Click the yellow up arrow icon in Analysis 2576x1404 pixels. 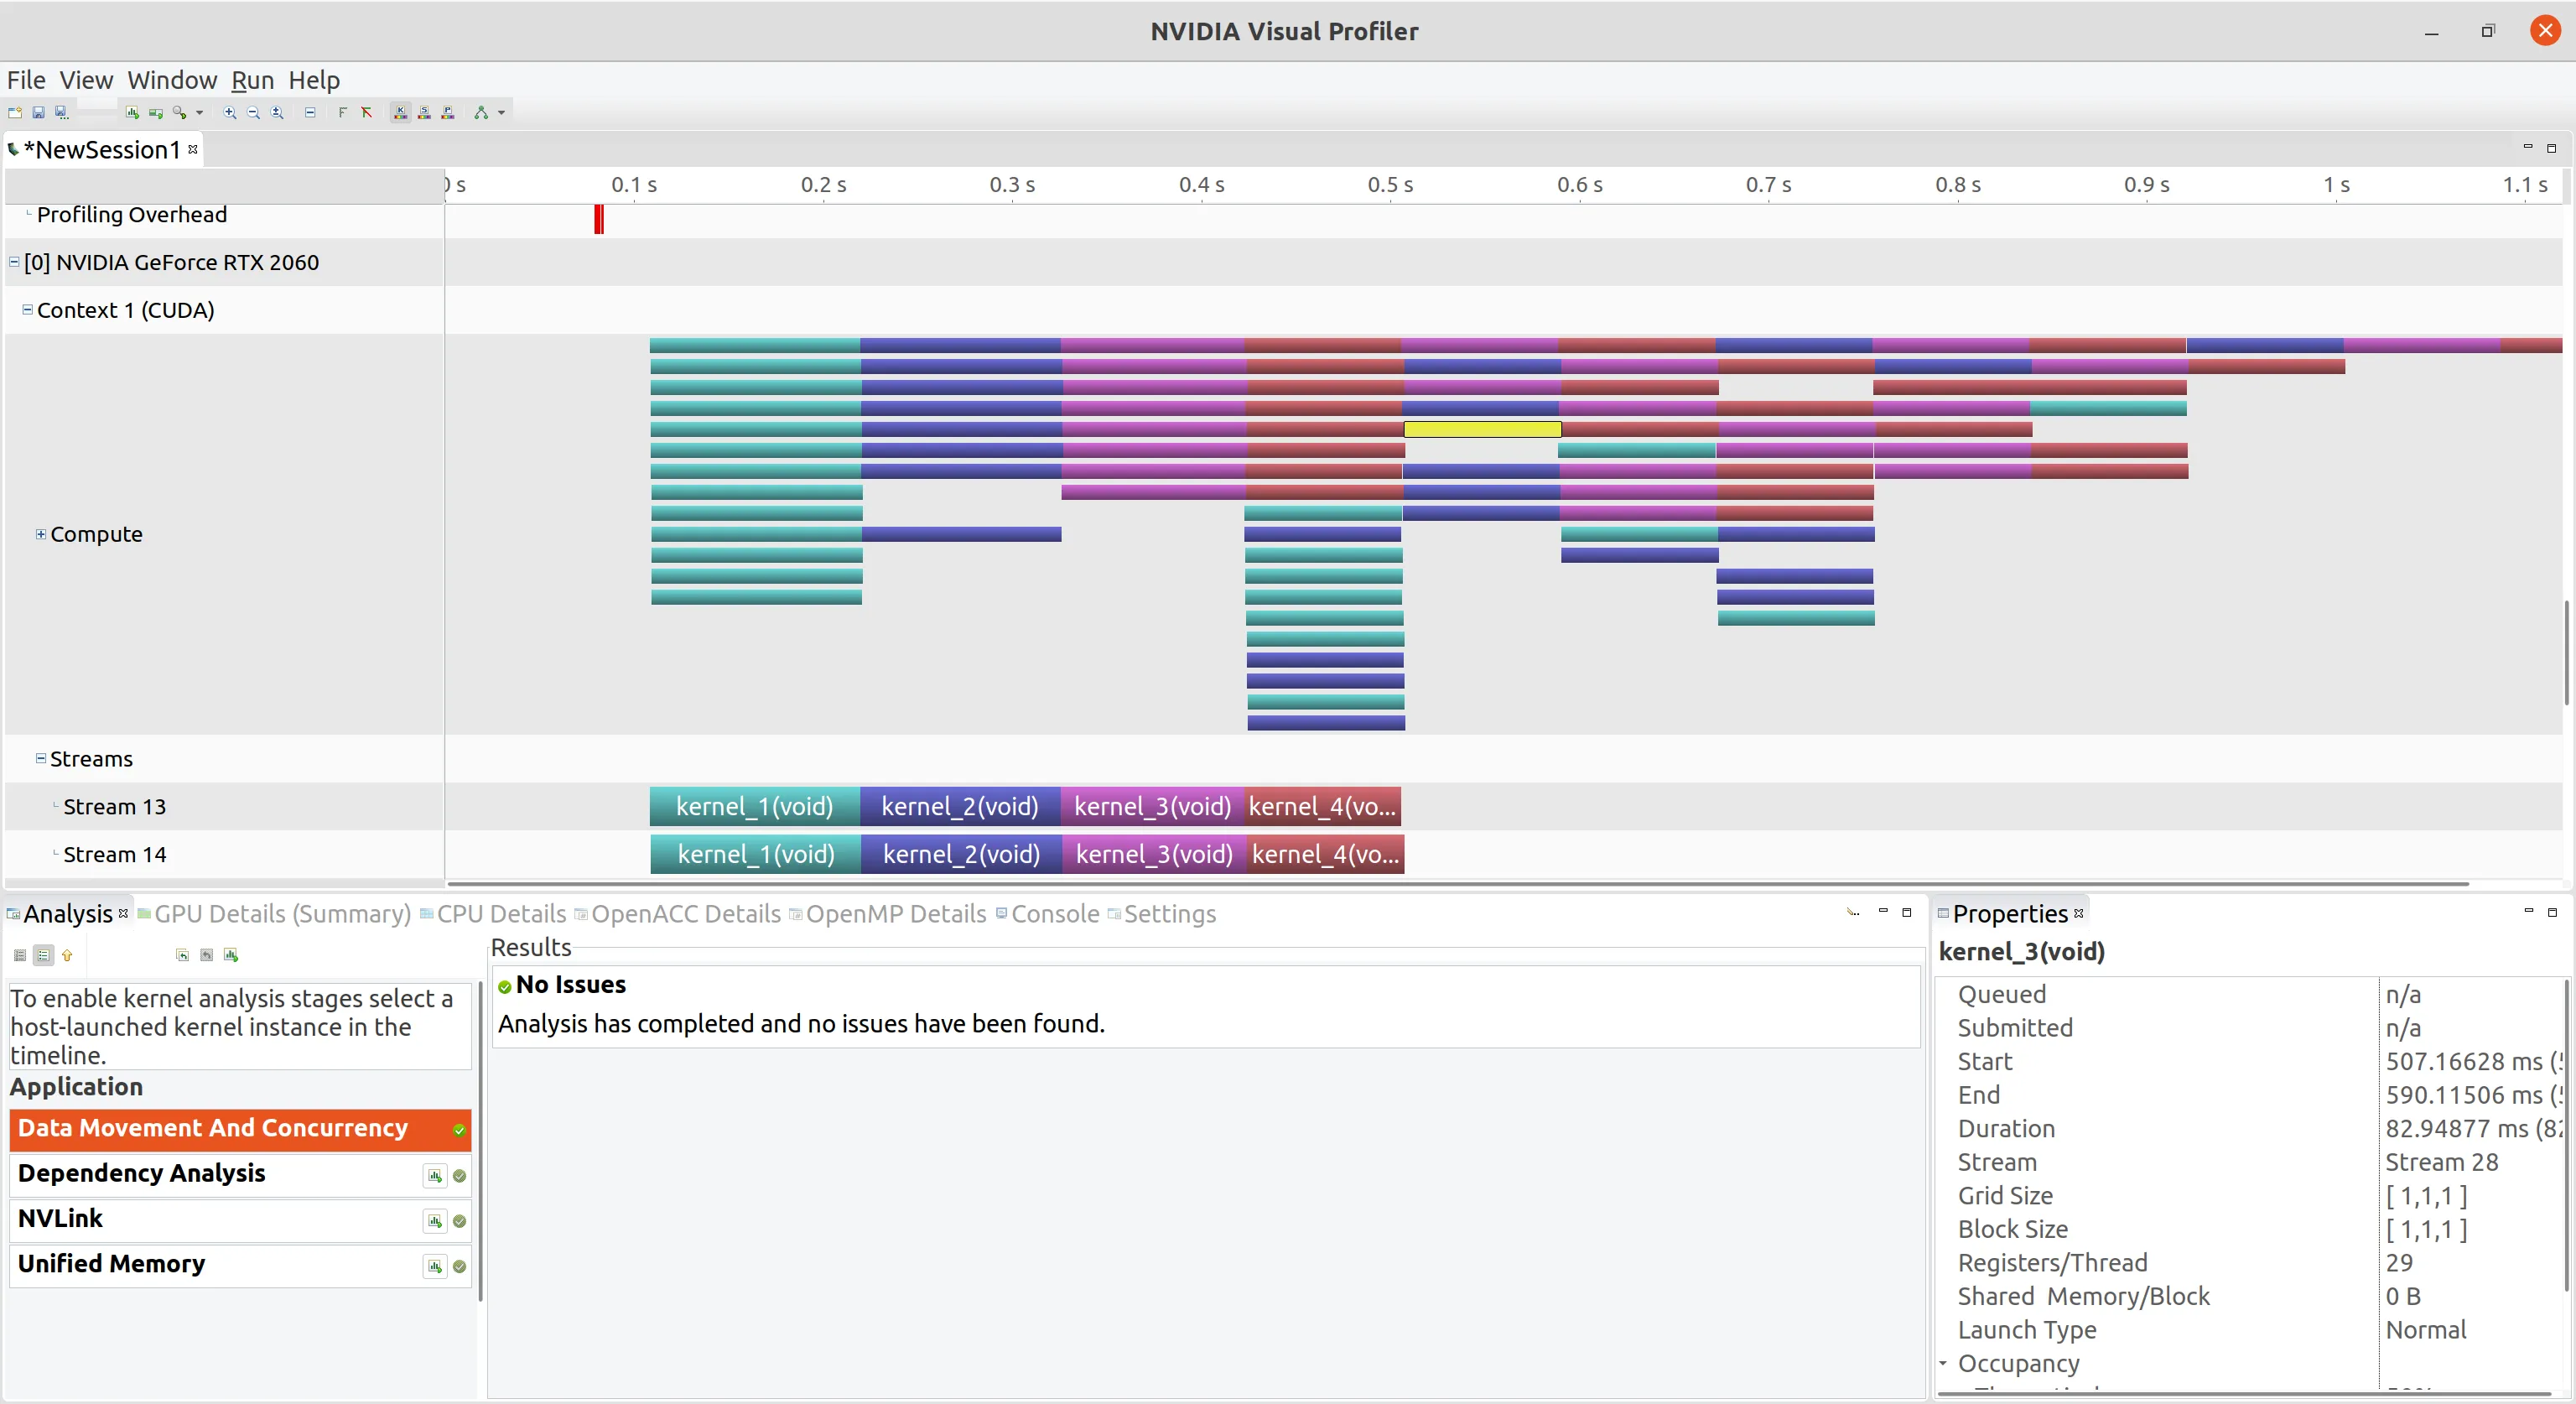pos(67,956)
